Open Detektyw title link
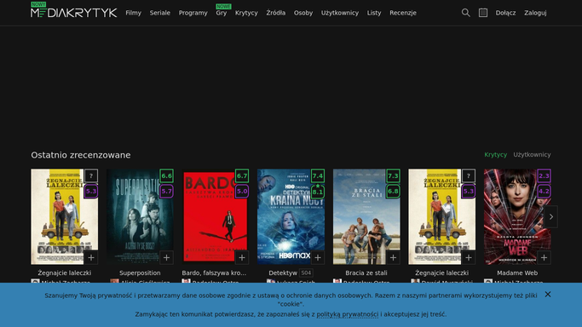 click(x=283, y=272)
